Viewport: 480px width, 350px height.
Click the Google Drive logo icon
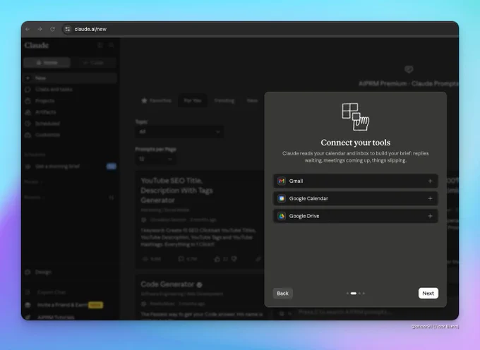pyautogui.click(x=282, y=216)
